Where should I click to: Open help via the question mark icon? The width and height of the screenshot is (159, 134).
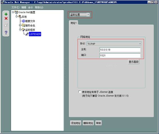pyautogui.click(x=6, y=33)
